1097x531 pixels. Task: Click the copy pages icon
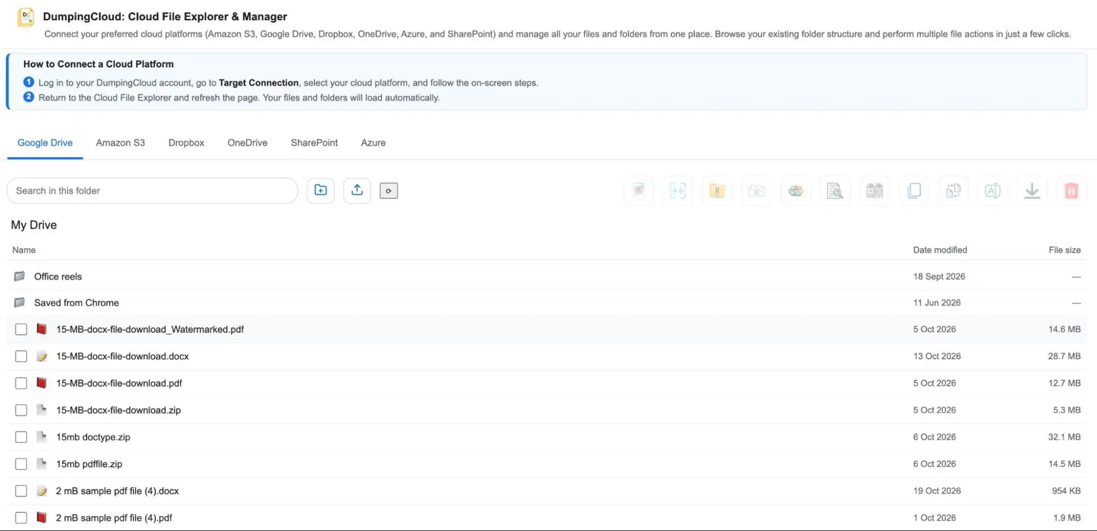(914, 191)
